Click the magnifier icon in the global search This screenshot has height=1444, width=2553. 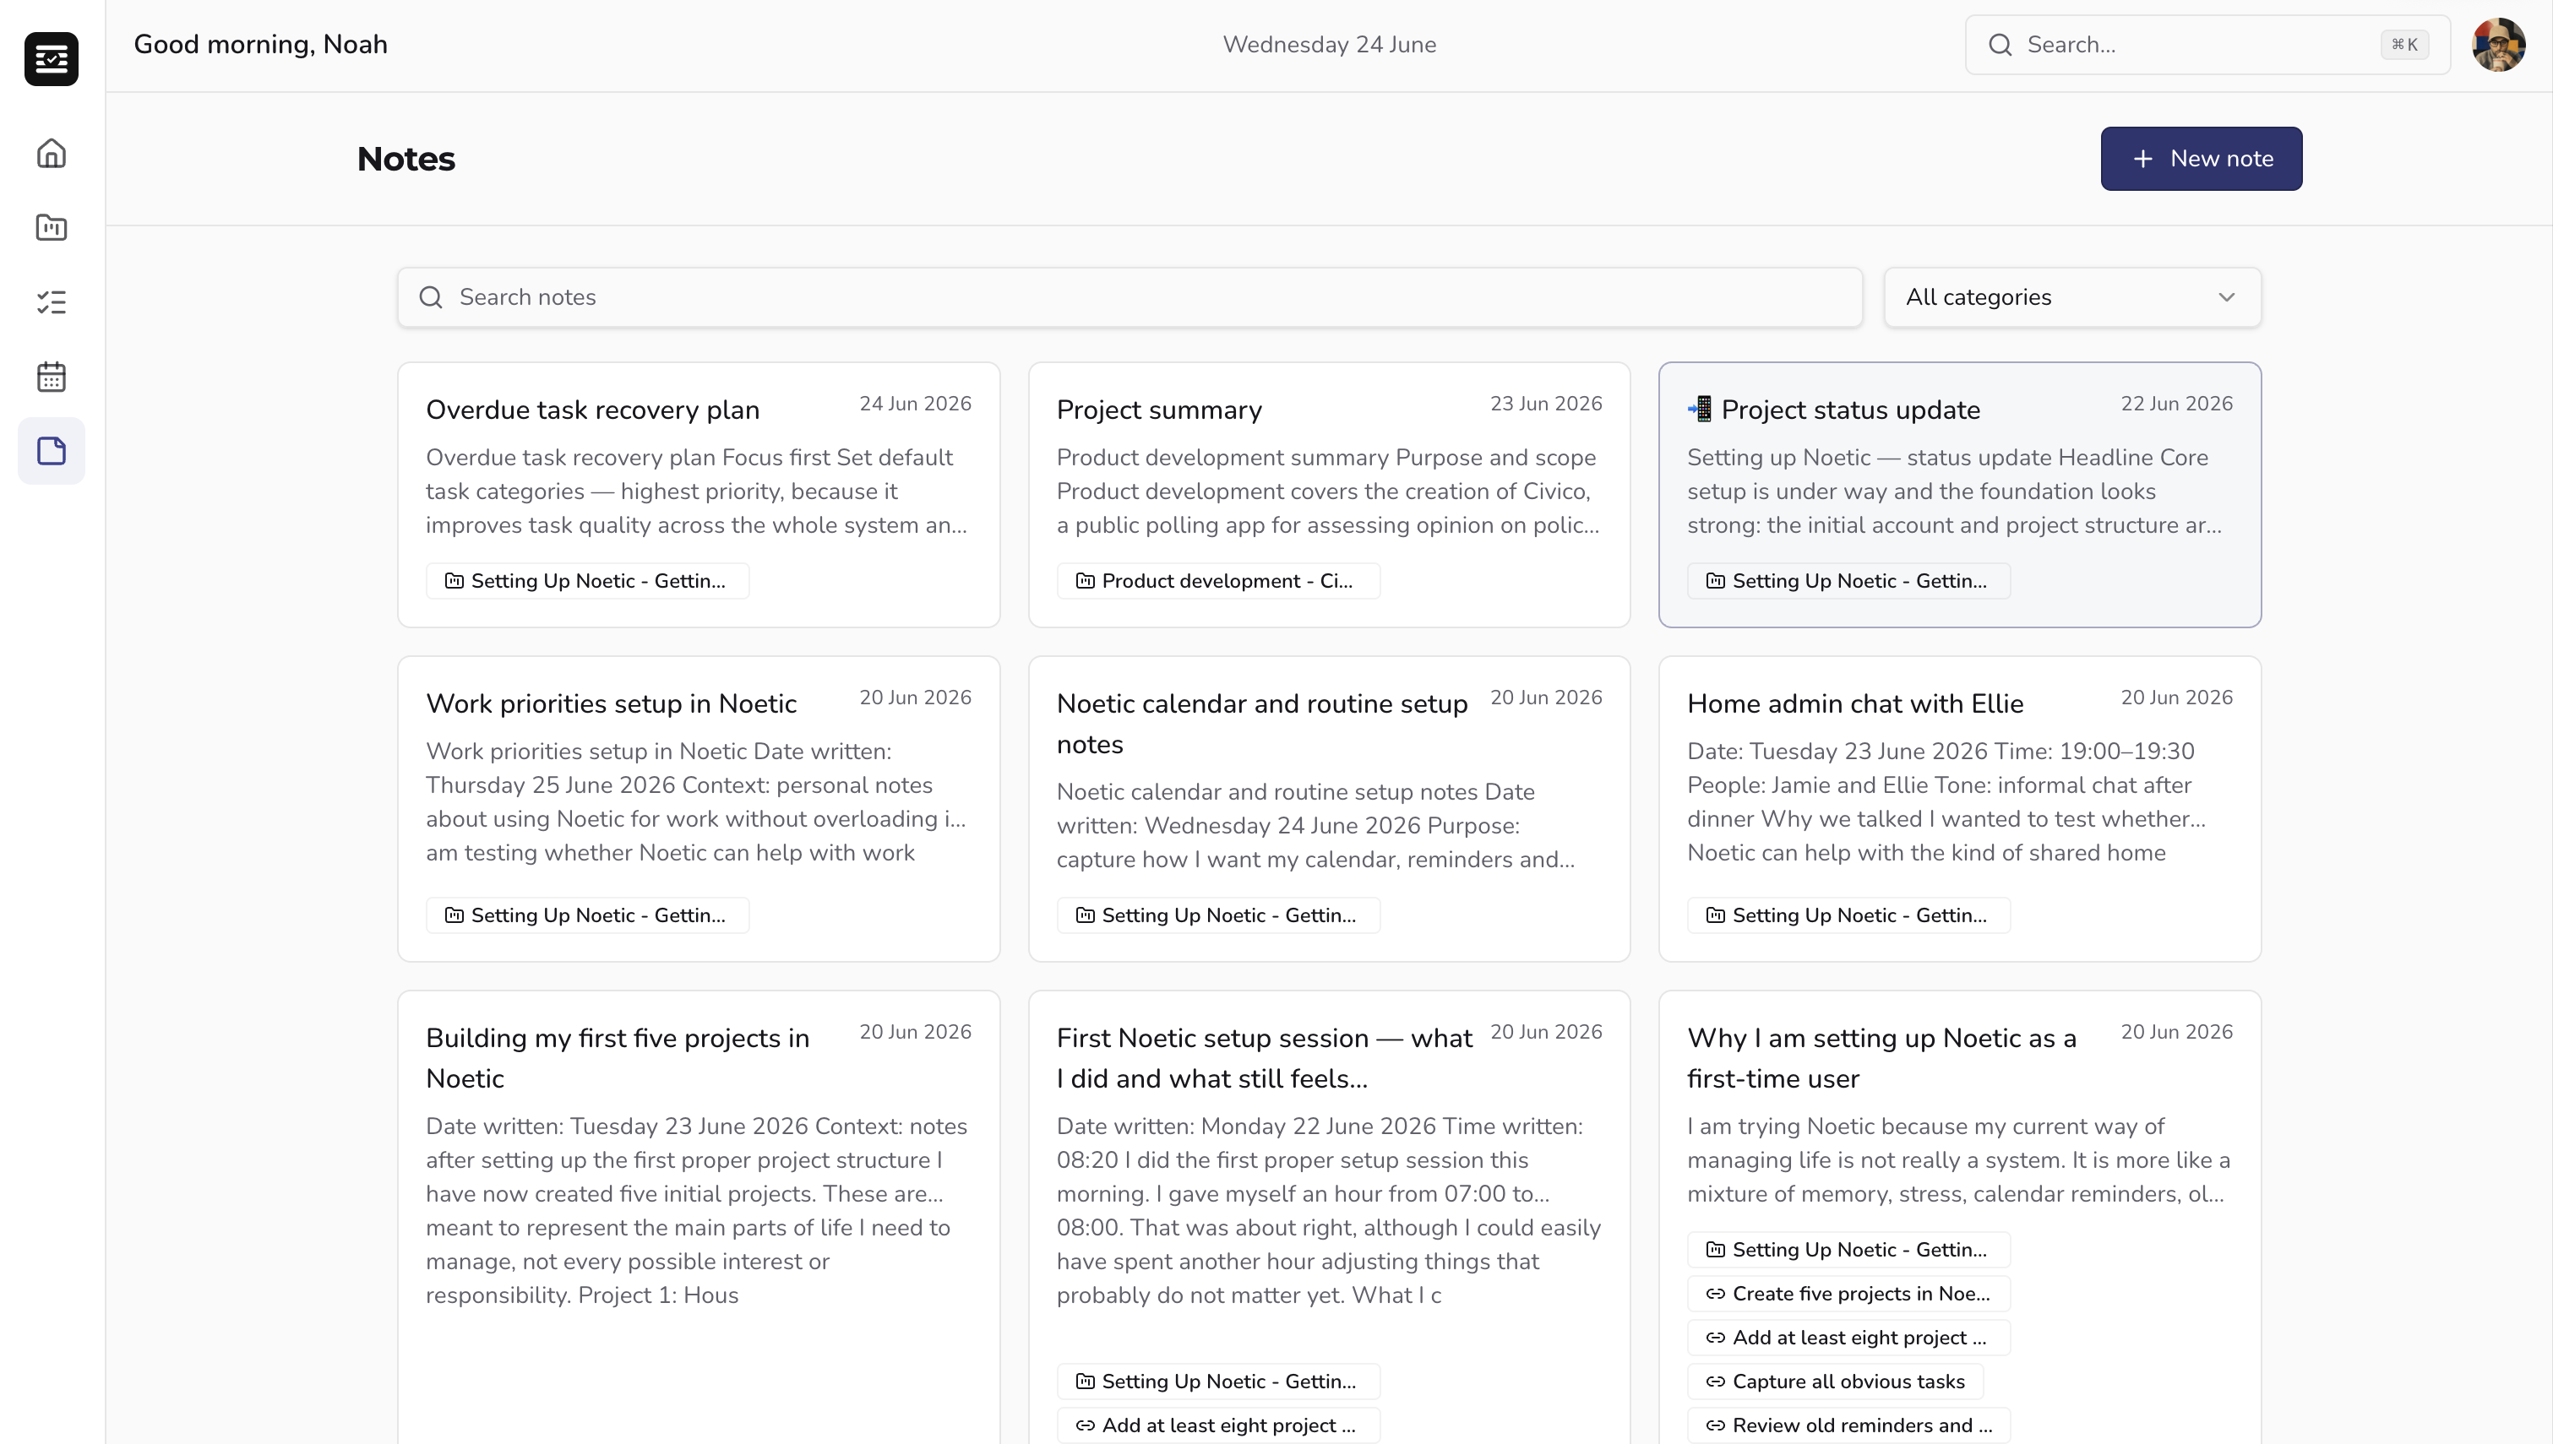2000,45
